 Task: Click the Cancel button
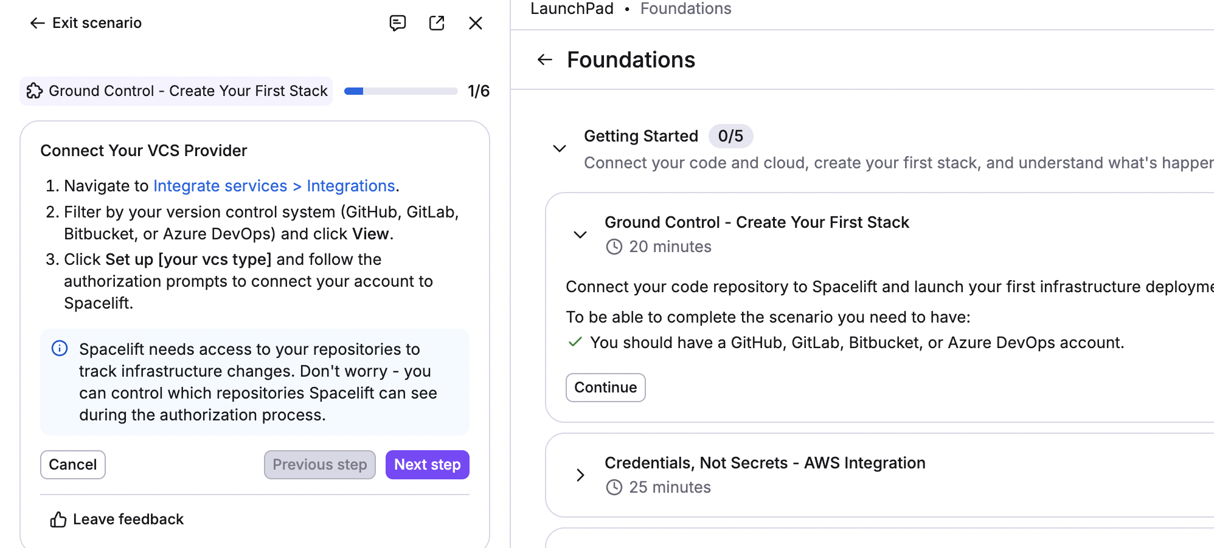coord(73,465)
